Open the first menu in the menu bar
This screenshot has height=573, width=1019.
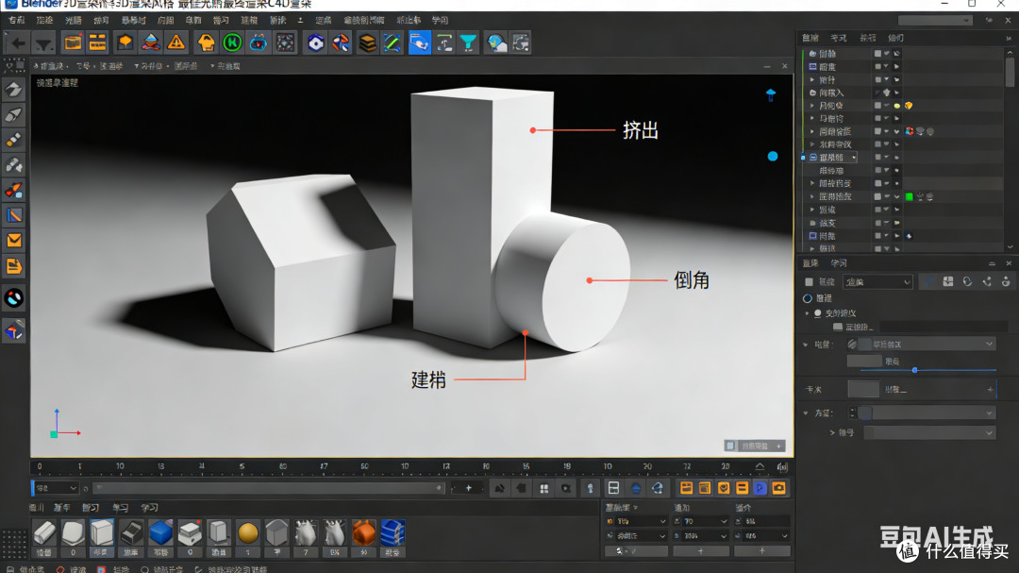click(16, 20)
